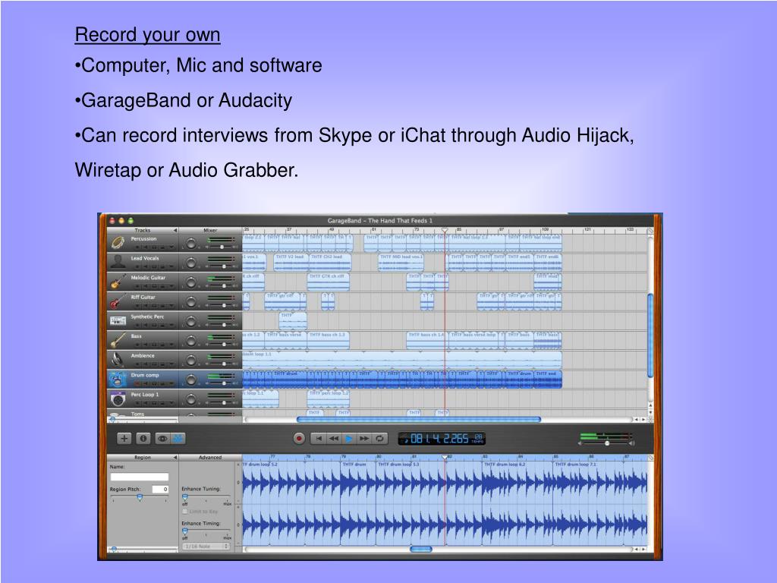Click the region Name input field
This screenshot has width=777, height=583.
pos(140,477)
